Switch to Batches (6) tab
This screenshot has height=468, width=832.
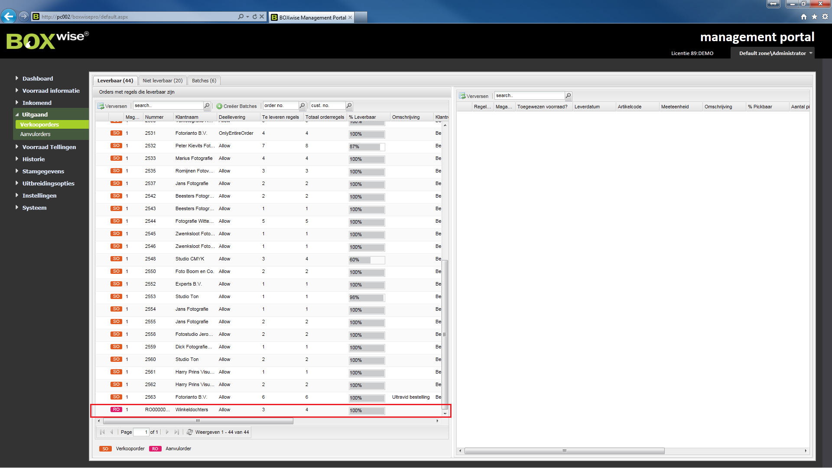tap(204, 81)
